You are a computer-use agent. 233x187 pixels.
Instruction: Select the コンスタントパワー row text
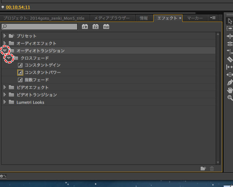pyautogui.click(x=43, y=72)
